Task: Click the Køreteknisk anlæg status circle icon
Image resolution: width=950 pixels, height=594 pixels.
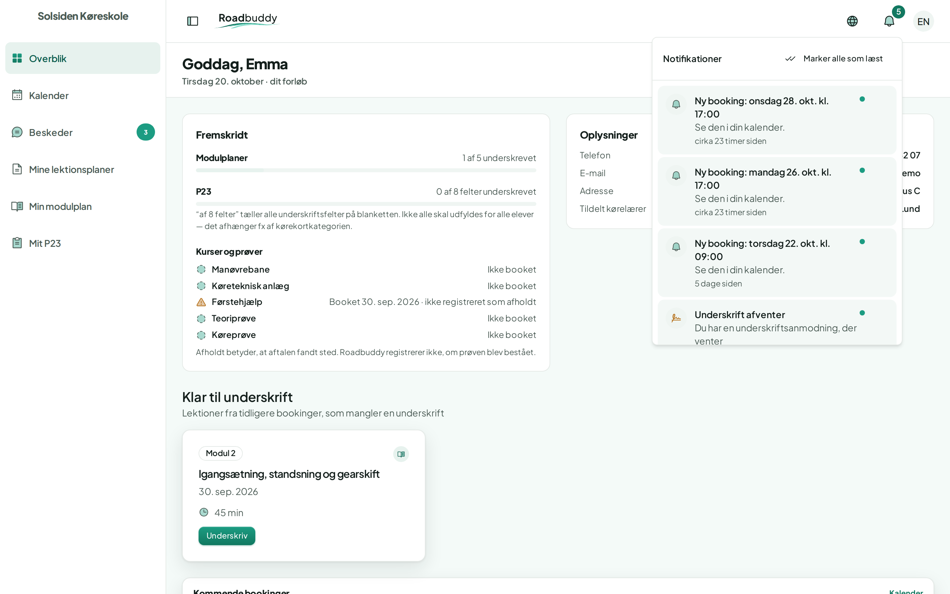Action: 201,286
